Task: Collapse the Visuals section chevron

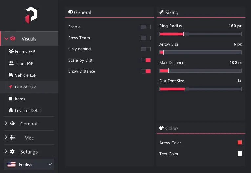Action: [6, 39]
